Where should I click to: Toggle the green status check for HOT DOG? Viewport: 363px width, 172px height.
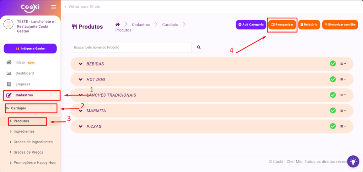click(333, 79)
